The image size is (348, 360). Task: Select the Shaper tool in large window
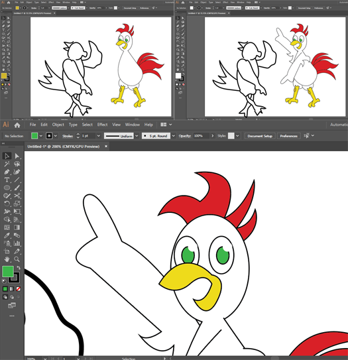[x=7, y=196]
